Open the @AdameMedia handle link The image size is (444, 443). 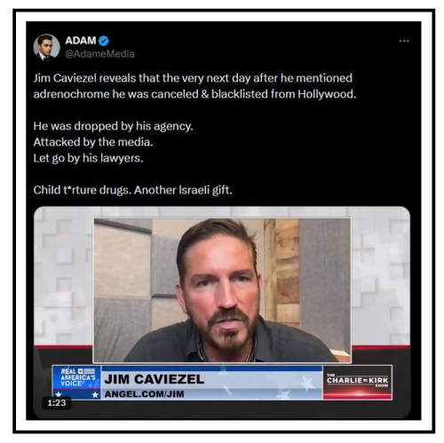[x=99, y=54]
